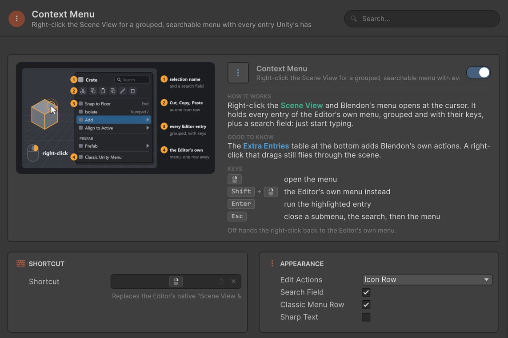Click the mouse button icon in Shortcut field
Image resolution: width=508 pixels, height=338 pixels.
176,281
